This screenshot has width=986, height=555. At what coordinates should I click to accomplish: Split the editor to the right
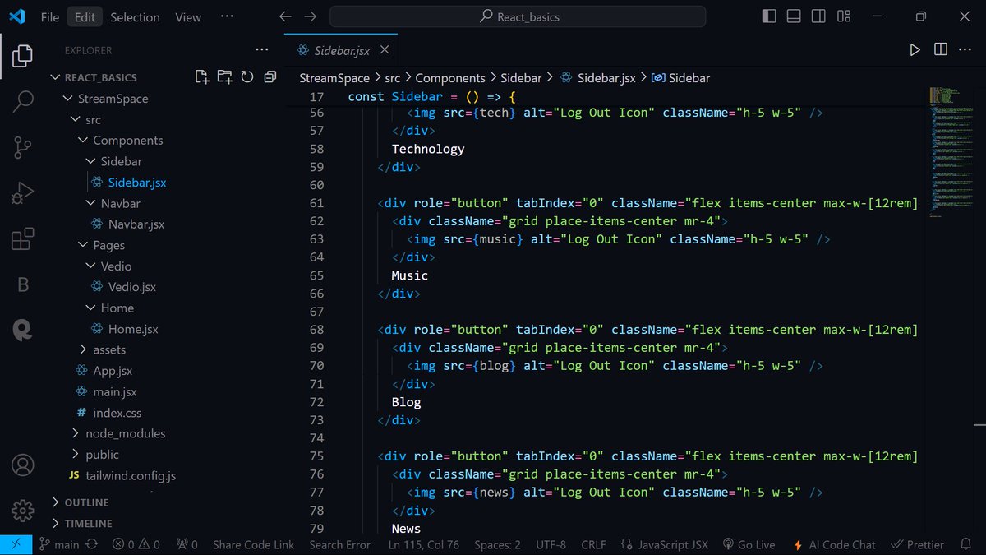940,50
